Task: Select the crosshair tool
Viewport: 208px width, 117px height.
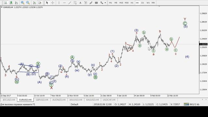Action: point(53,3)
